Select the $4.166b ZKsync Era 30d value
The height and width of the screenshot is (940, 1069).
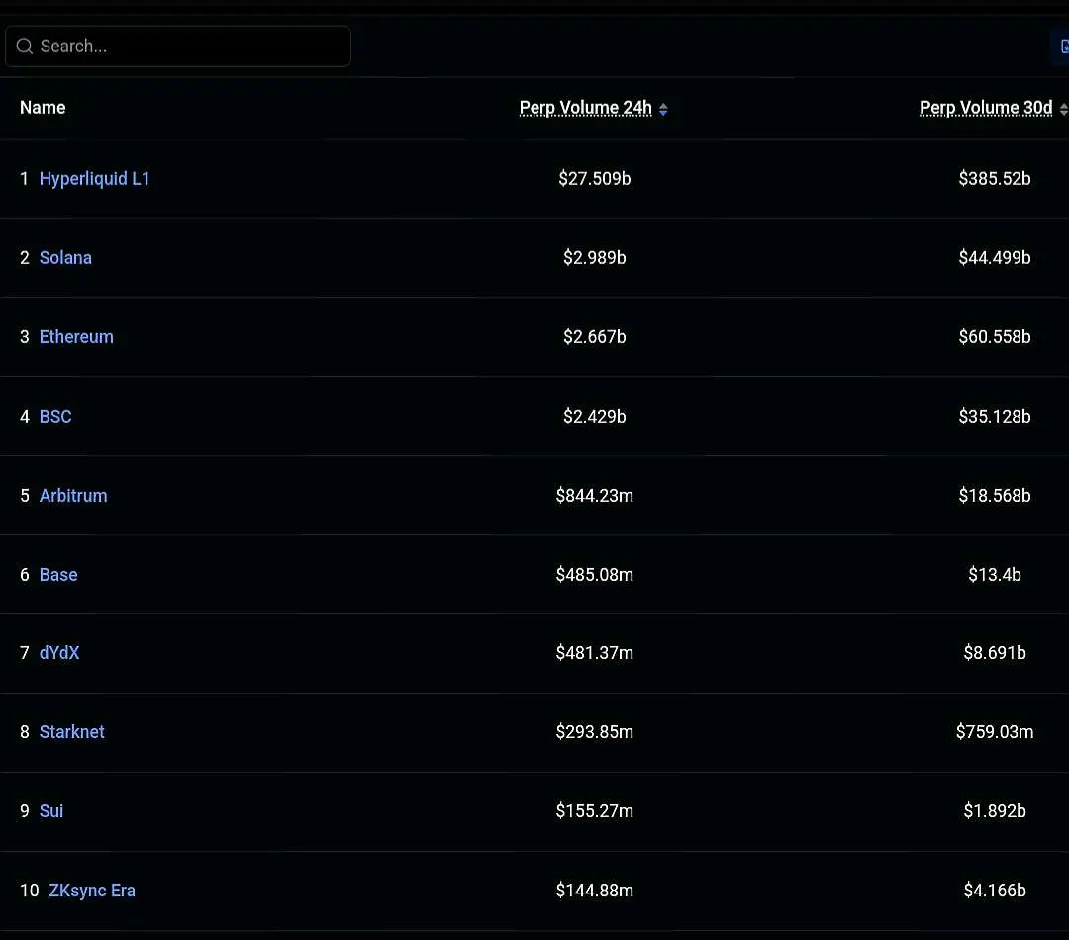995,891
